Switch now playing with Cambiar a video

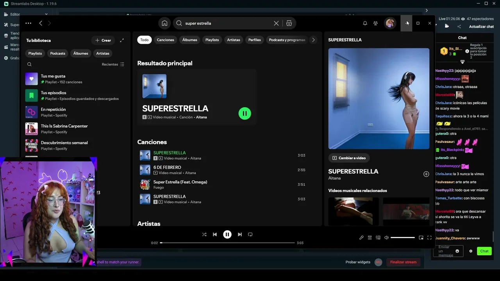pos(349,158)
